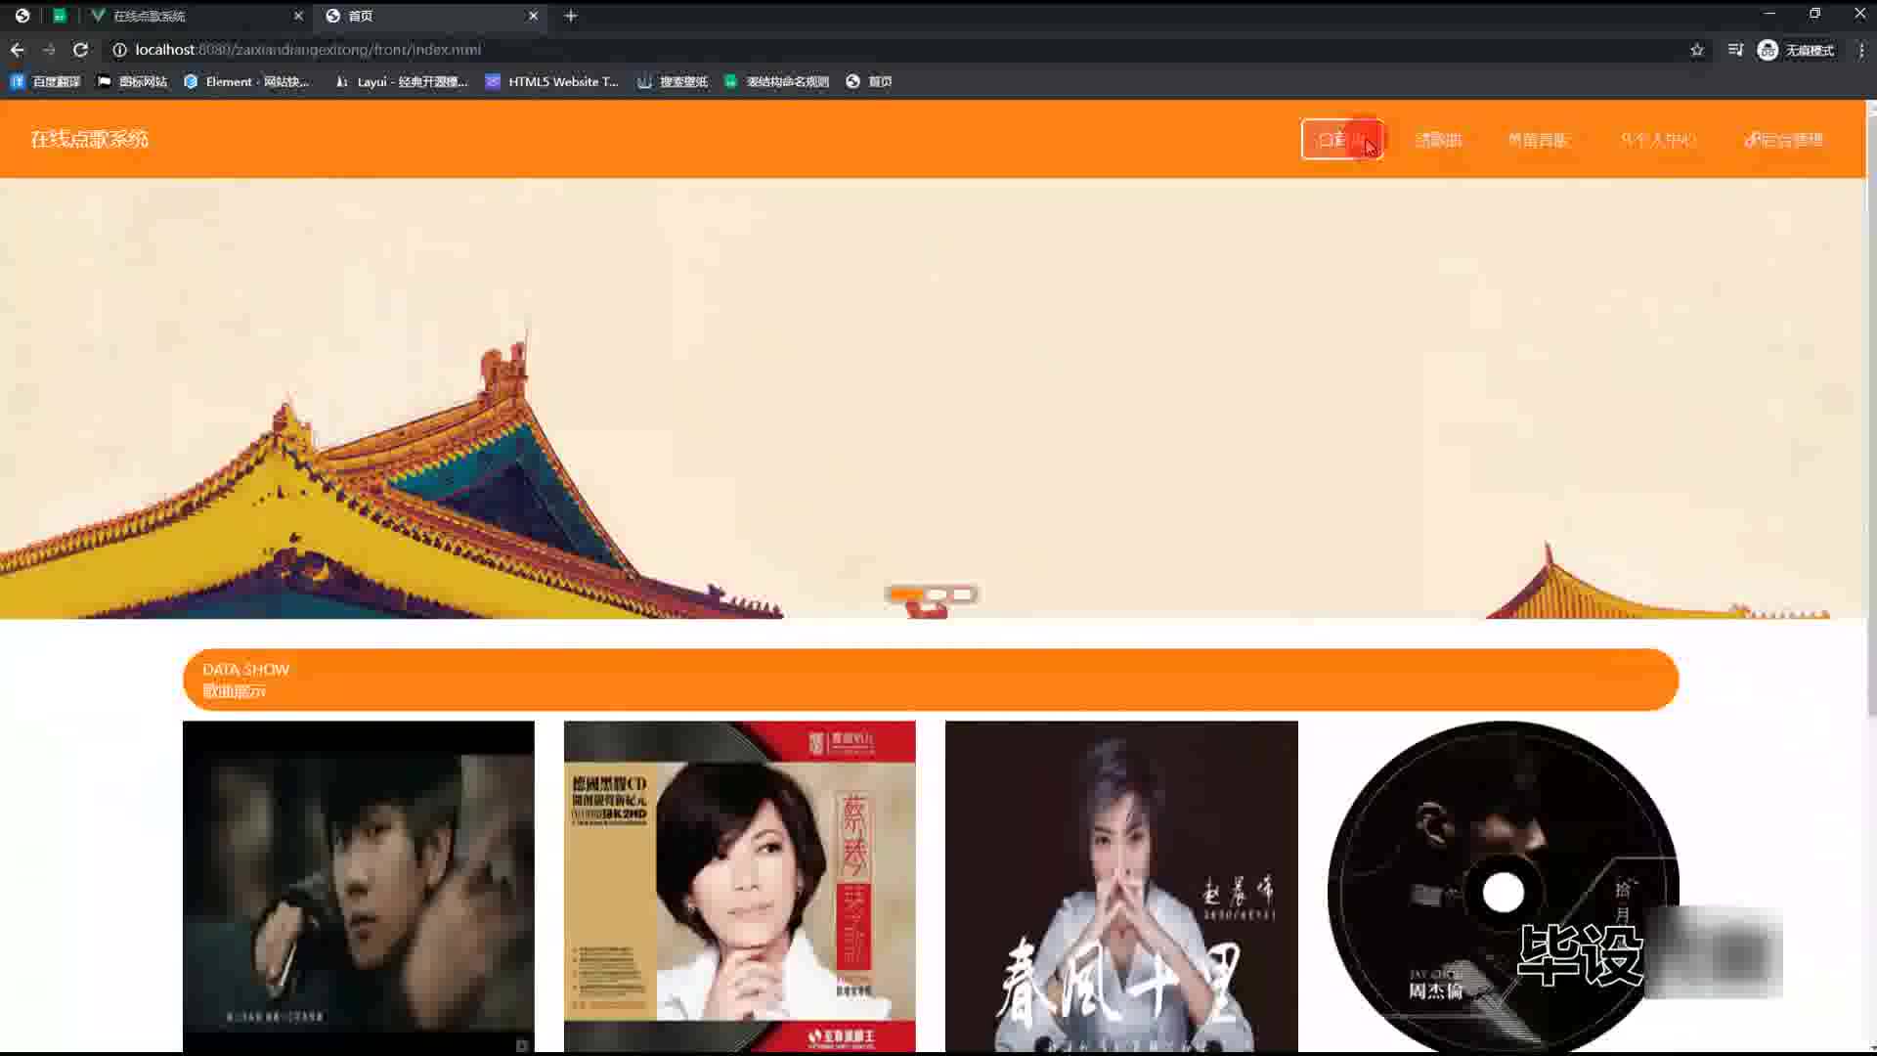
Task: Open the Chrome three-dot menu
Action: click(x=1861, y=50)
